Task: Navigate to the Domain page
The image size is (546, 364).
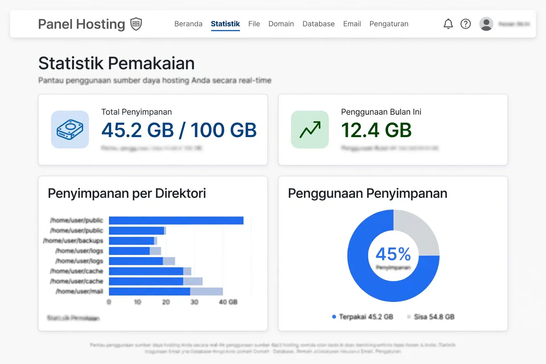Action: click(281, 24)
